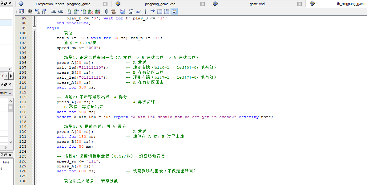Click the Analyze Current File checkmark icon
367x185 pixels.
(123, 11)
